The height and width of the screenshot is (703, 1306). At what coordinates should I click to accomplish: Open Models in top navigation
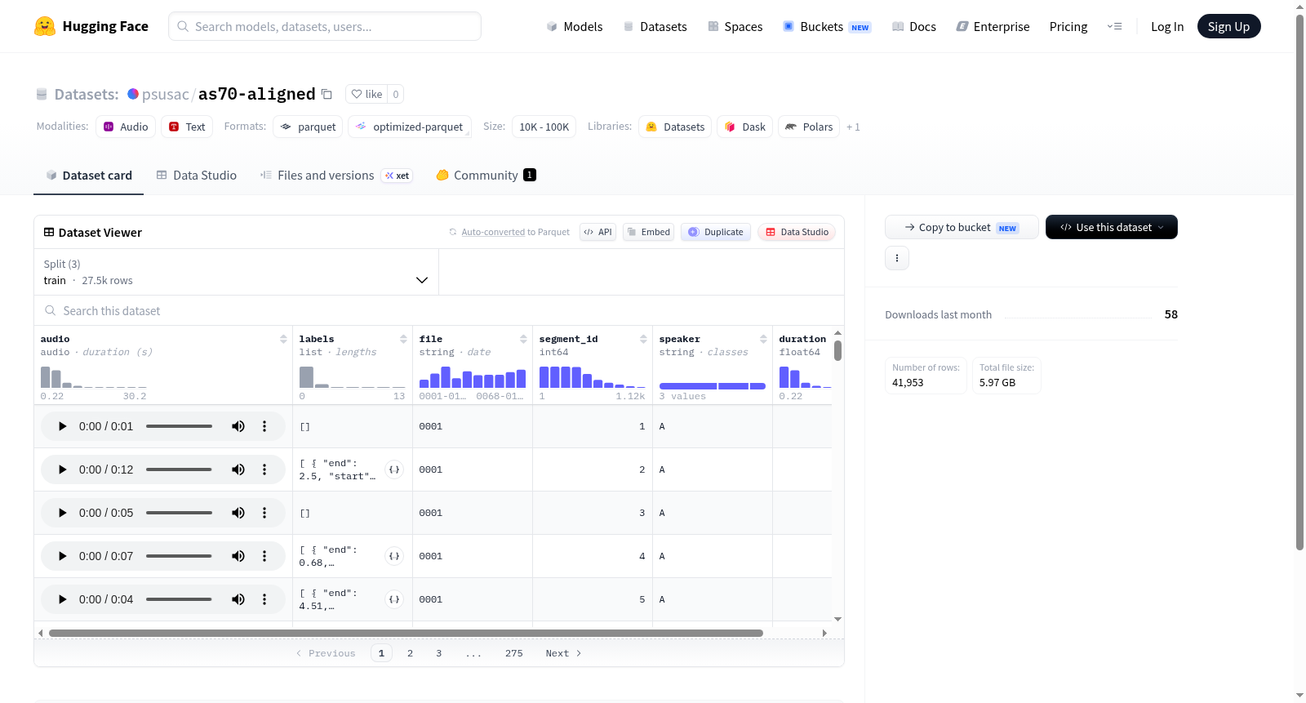(575, 27)
